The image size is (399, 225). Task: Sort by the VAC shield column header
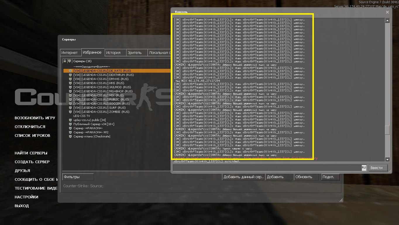[69, 61]
